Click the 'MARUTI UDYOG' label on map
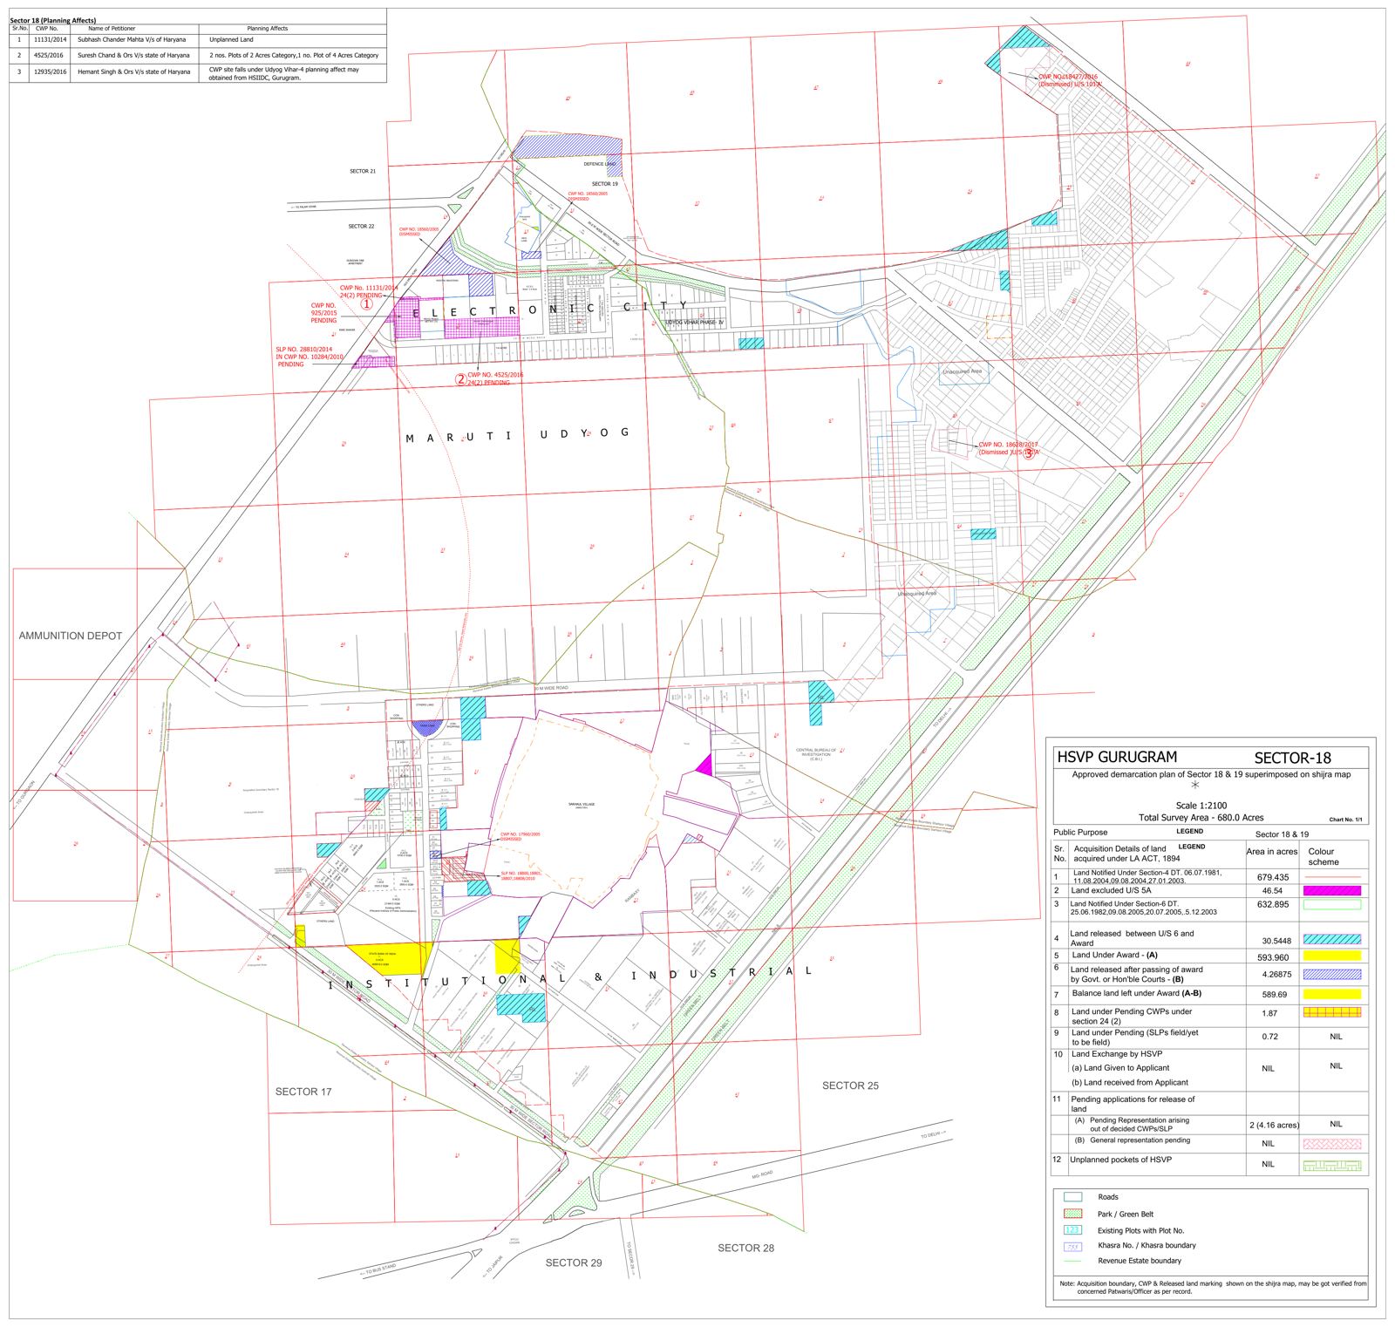1395x1327 pixels. (x=517, y=434)
